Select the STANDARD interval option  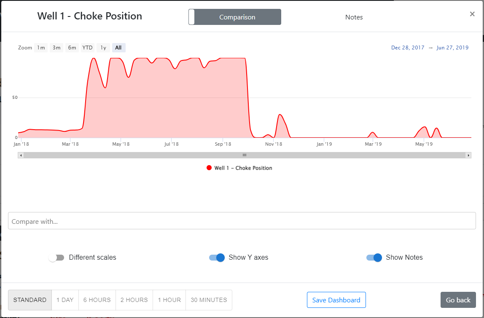(x=30, y=300)
